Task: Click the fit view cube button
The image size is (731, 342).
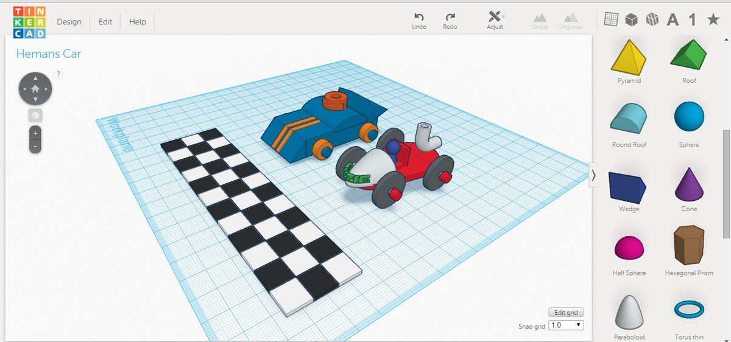Action: click(x=35, y=116)
